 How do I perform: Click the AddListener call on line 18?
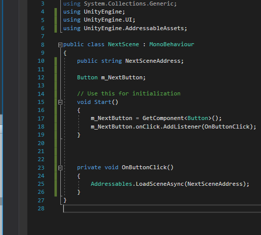[182, 127]
